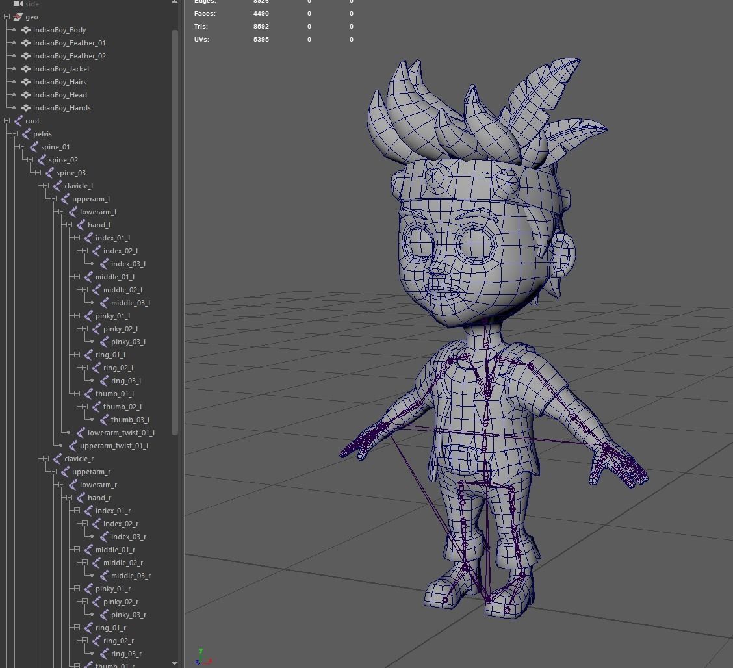The image size is (733, 668).
Task: Click the spine_02 joint icon
Action: coord(42,160)
